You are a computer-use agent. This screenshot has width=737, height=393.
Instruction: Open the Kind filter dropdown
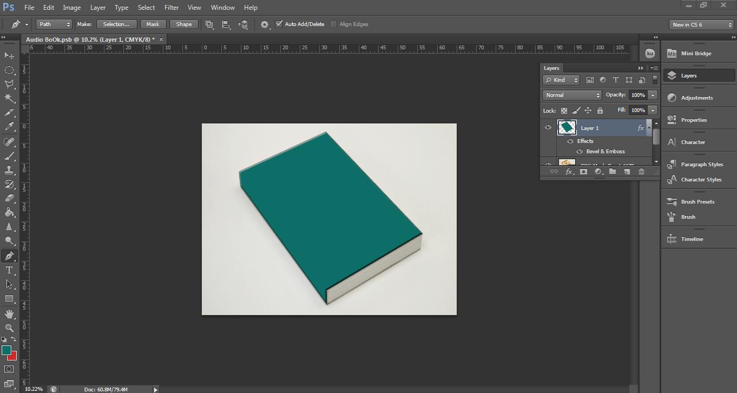562,80
